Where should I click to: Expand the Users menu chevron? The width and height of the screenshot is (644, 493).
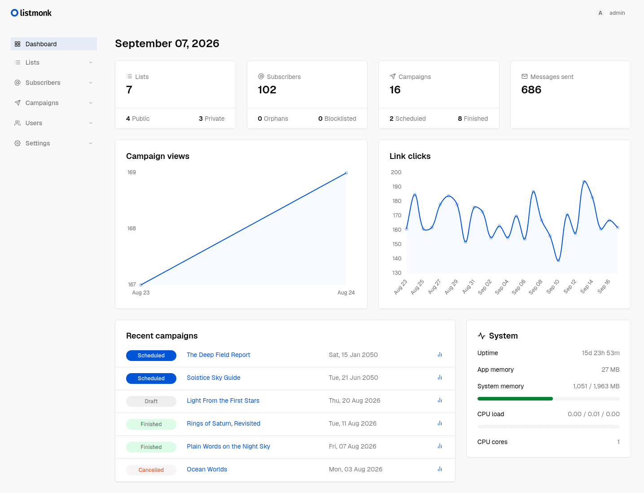[91, 123]
